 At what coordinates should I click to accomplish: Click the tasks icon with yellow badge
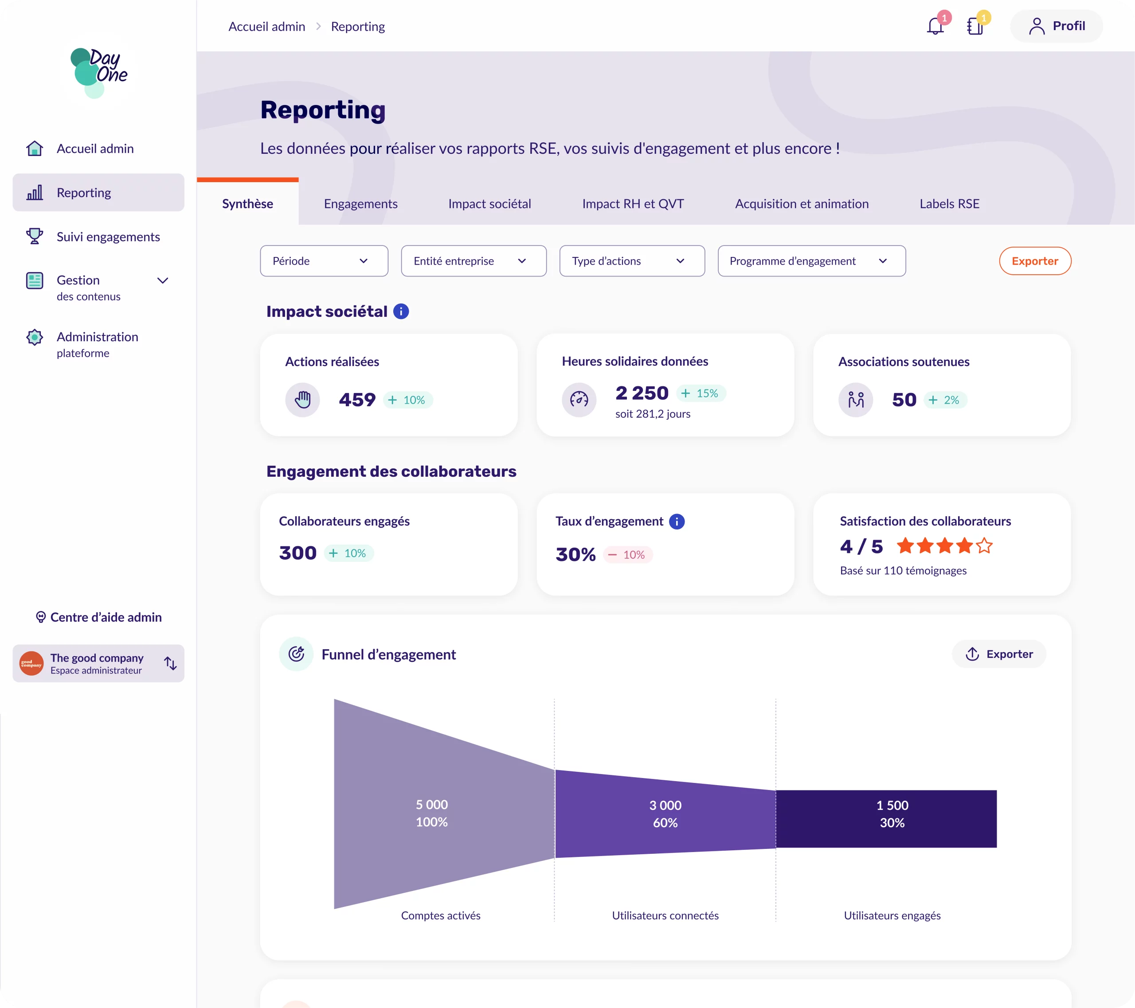[x=976, y=26]
